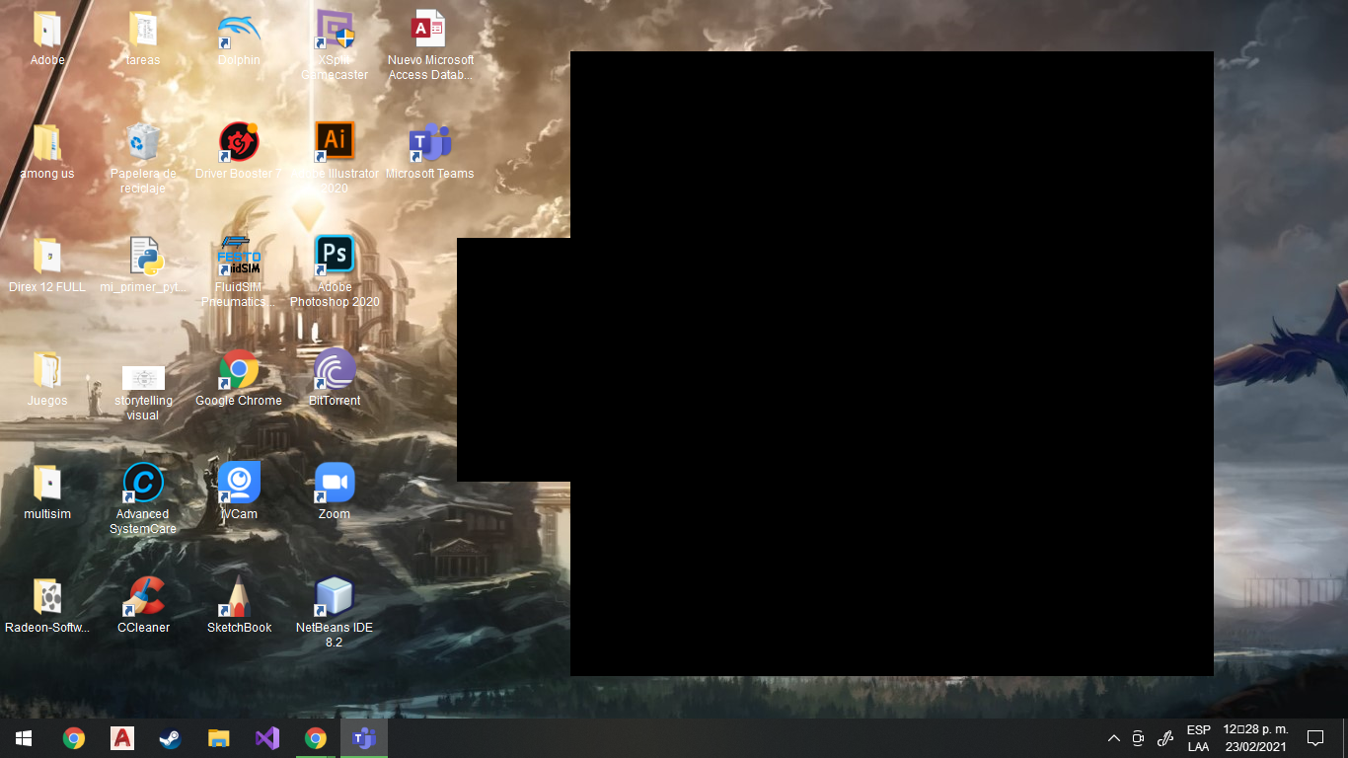Select the multisim folder
Viewport: 1348px width, 758px height.
pyautogui.click(x=47, y=493)
